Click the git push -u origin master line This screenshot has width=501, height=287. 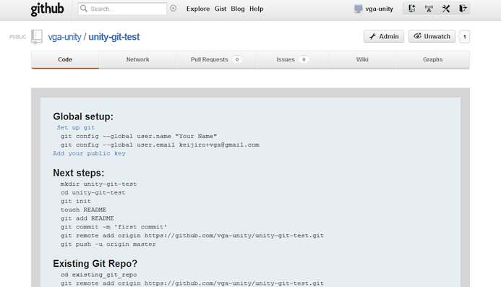click(108, 244)
